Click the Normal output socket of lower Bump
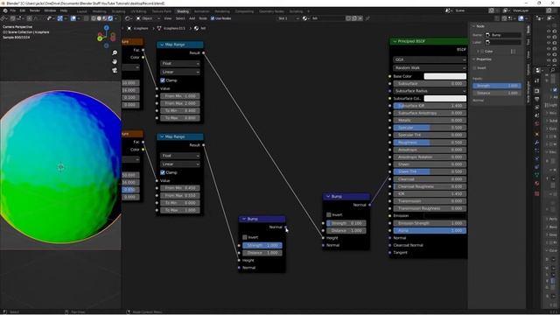 point(286,227)
